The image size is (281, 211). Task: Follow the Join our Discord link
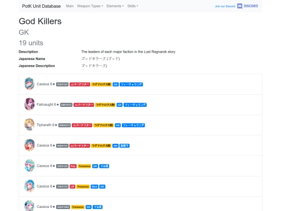click(225, 6)
